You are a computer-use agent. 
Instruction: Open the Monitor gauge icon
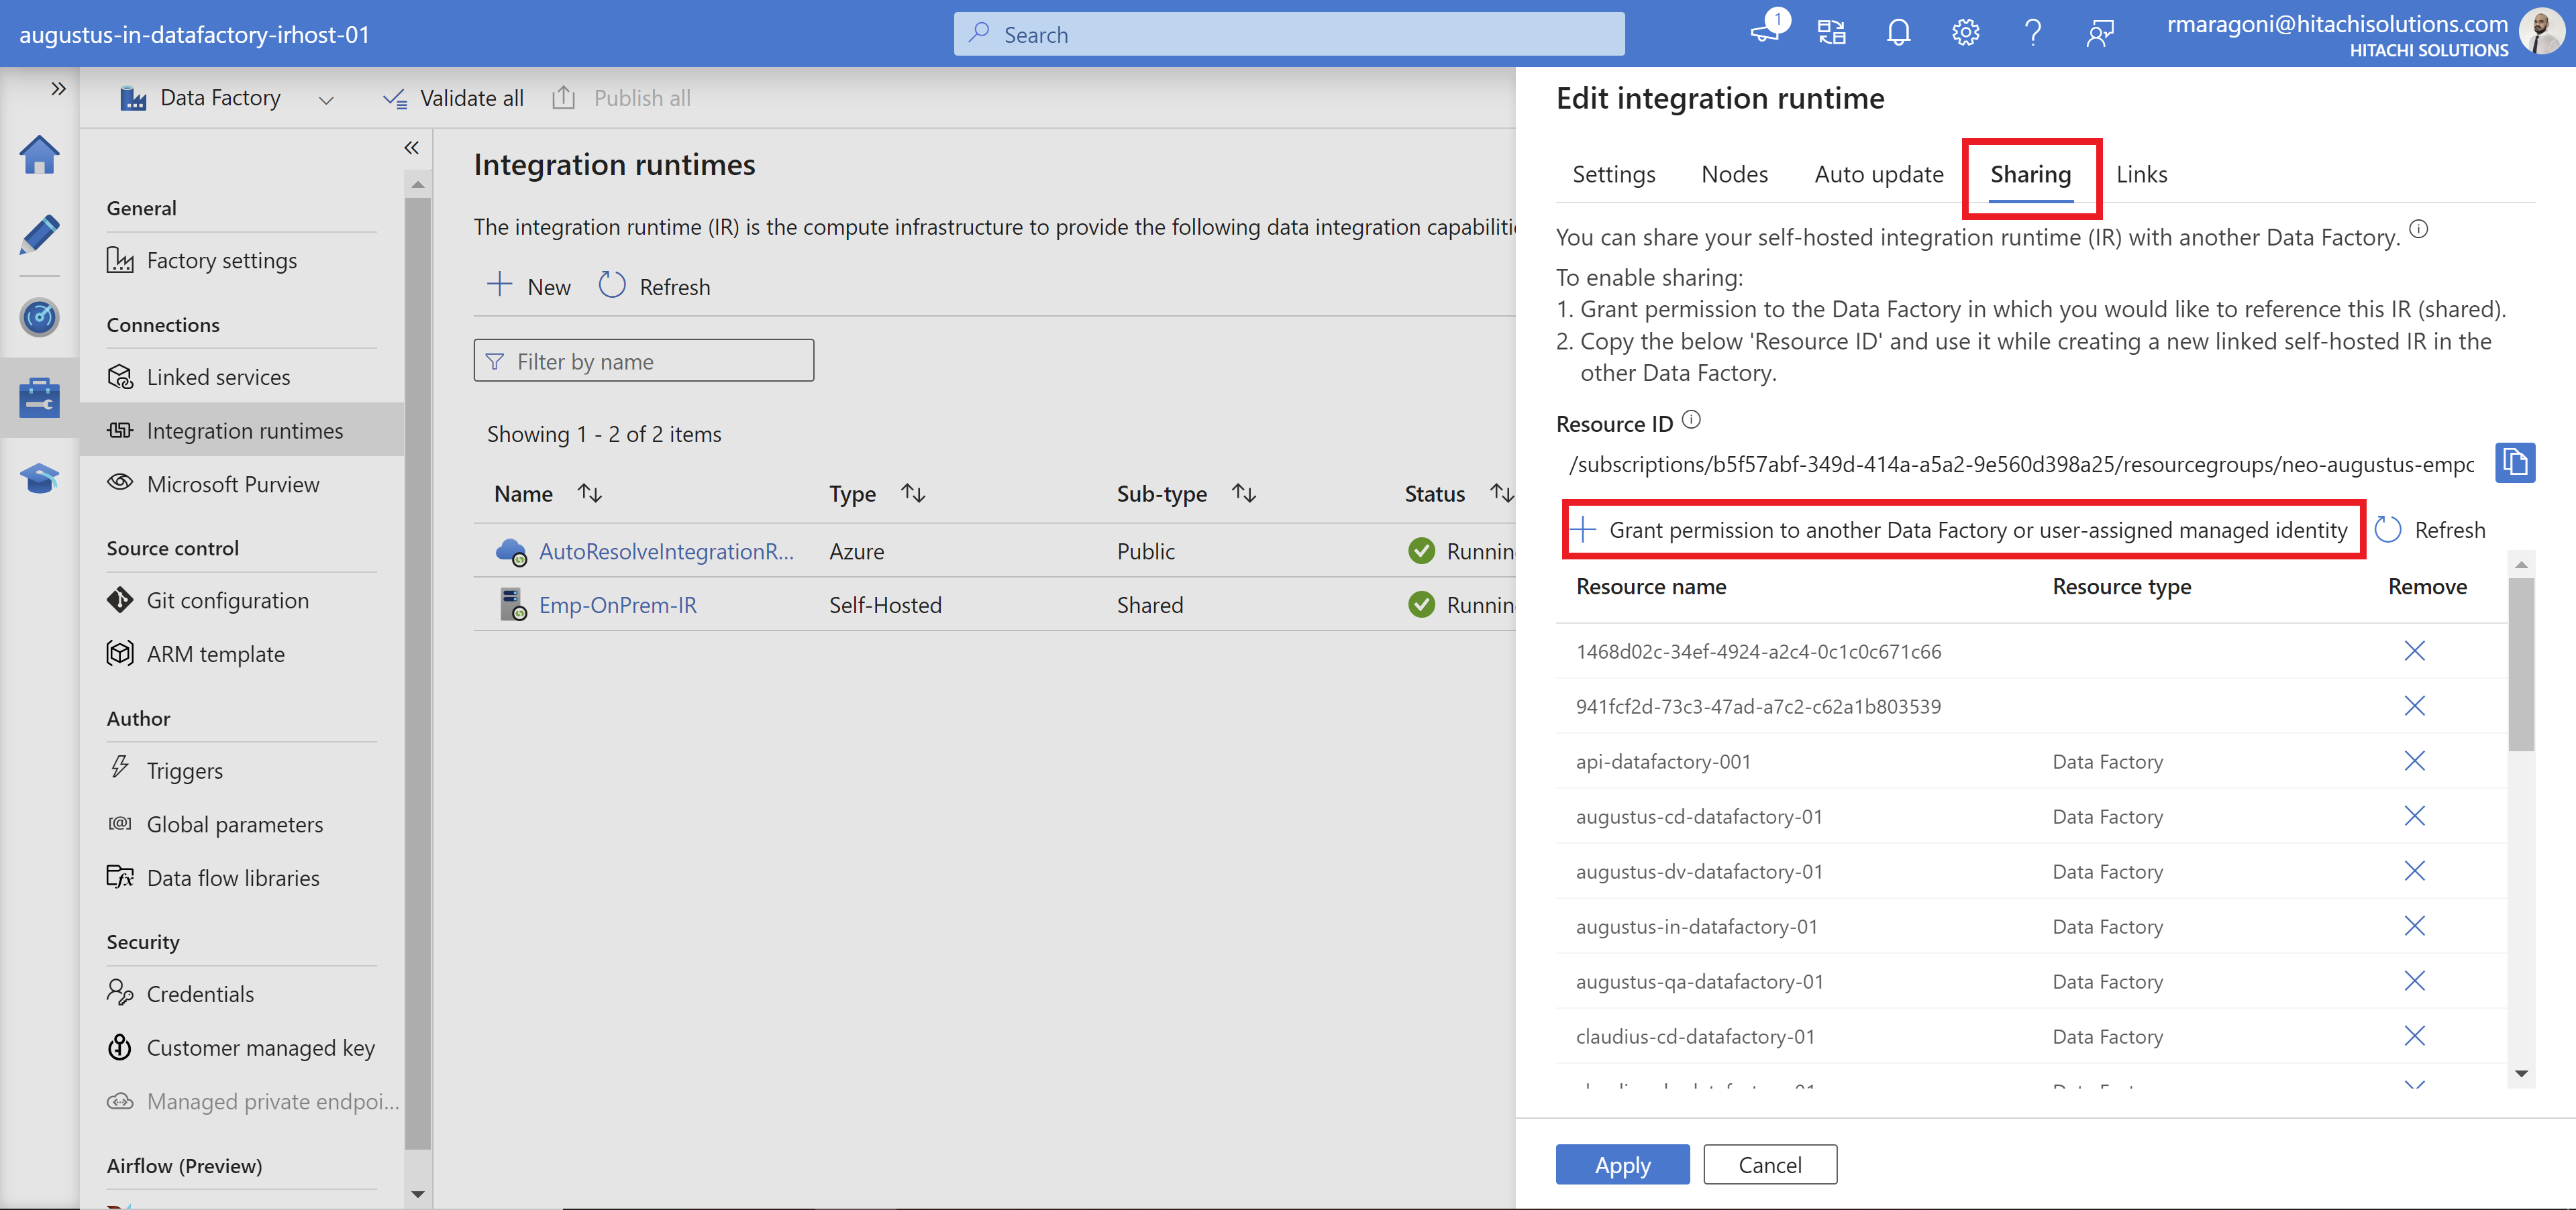coord(39,317)
